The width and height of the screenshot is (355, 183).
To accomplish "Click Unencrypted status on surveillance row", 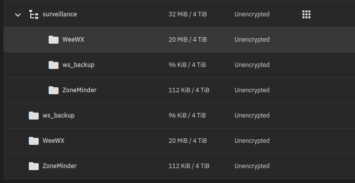I will pos(252,14).
